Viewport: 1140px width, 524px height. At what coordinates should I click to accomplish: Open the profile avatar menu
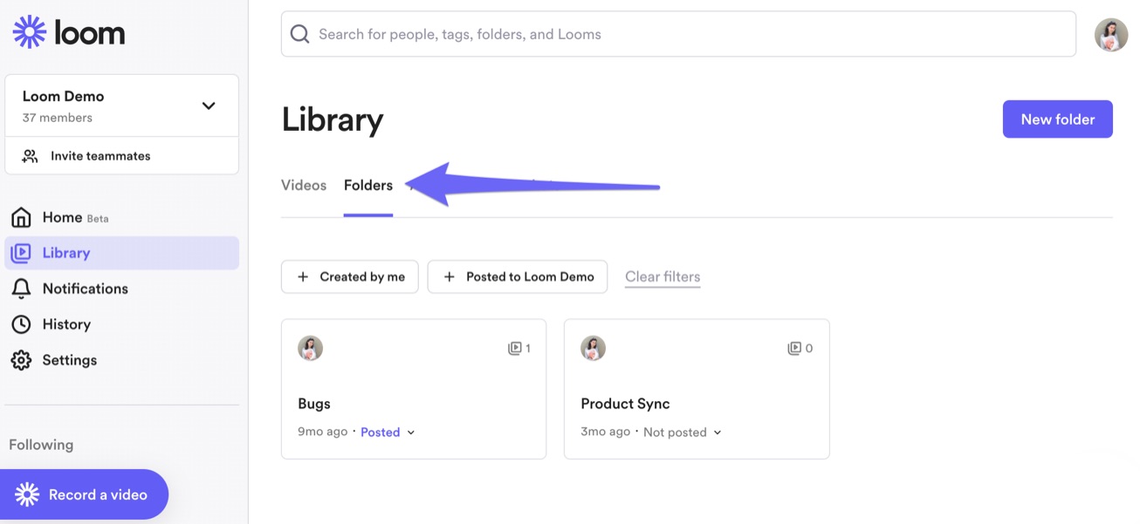tap(1111, 35)
